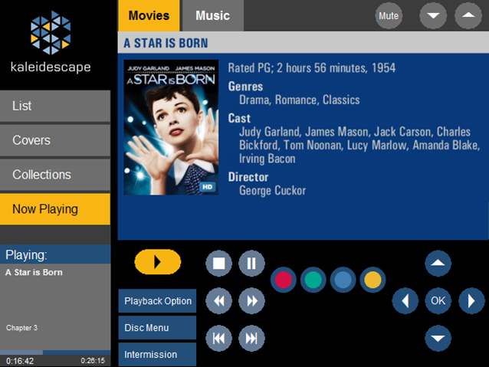Click the scroll up arrow at top
This screenshot has height=367, width=489.
[x=468, y=15]
